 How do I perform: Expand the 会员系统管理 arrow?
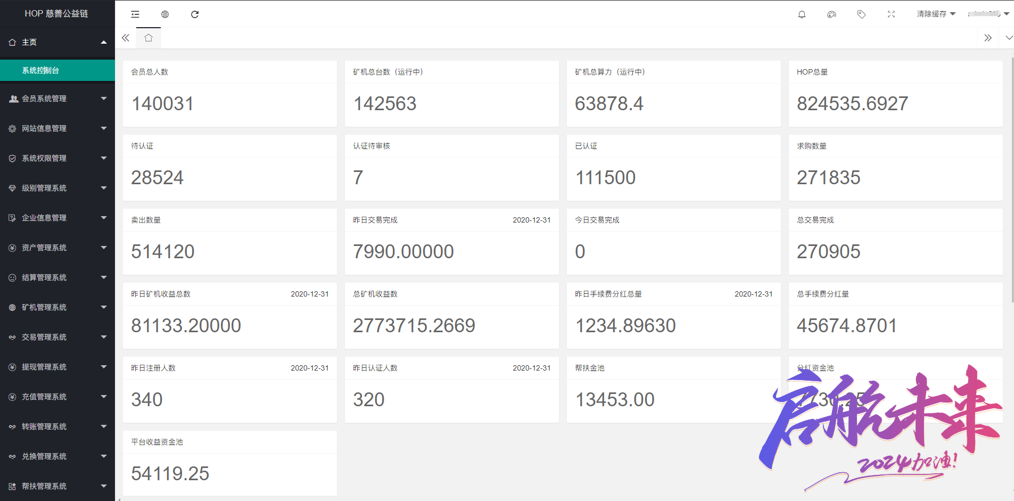104,98
